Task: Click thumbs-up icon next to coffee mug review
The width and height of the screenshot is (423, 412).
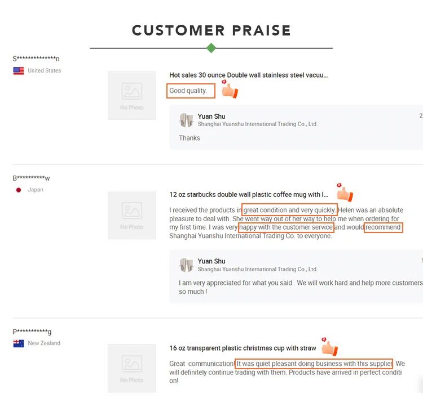Action: click(x=343, y=193)
